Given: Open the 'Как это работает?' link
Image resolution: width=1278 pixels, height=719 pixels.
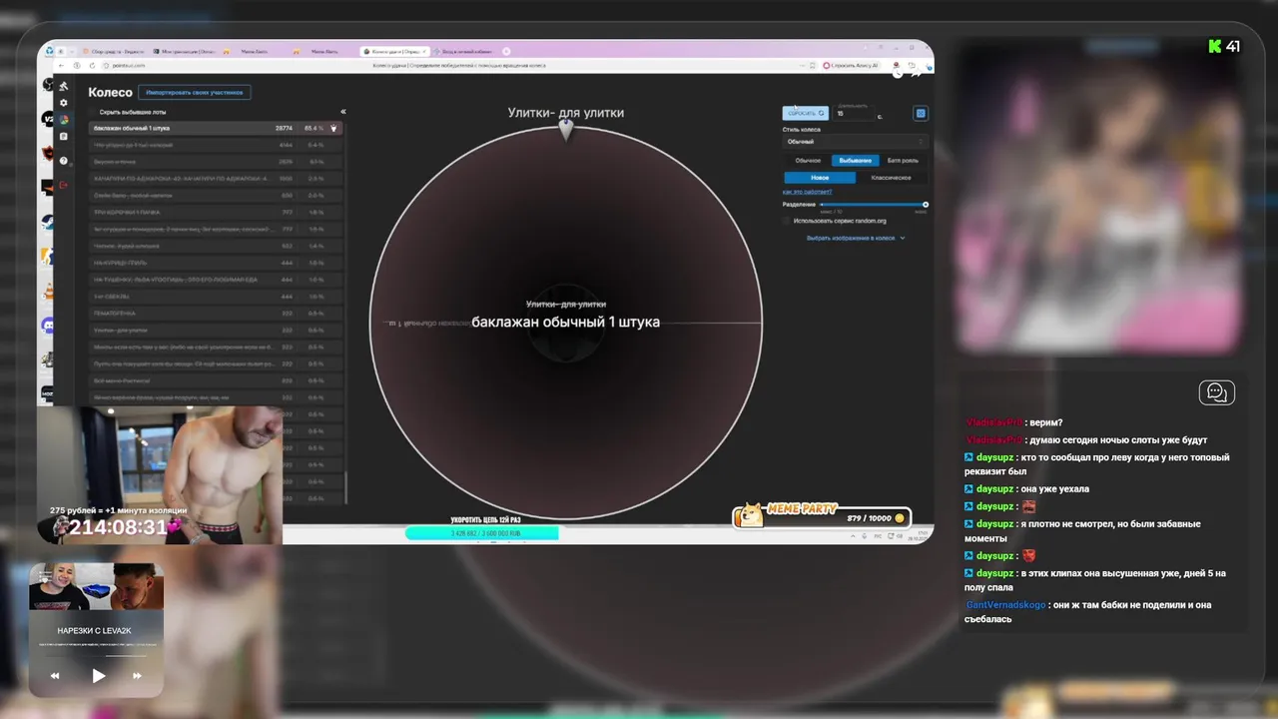Looking at the screenshot, I should click(x=807, y=192).
